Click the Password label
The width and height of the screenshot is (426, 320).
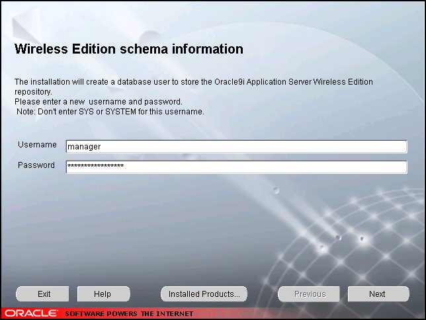(x=36, y=165)
